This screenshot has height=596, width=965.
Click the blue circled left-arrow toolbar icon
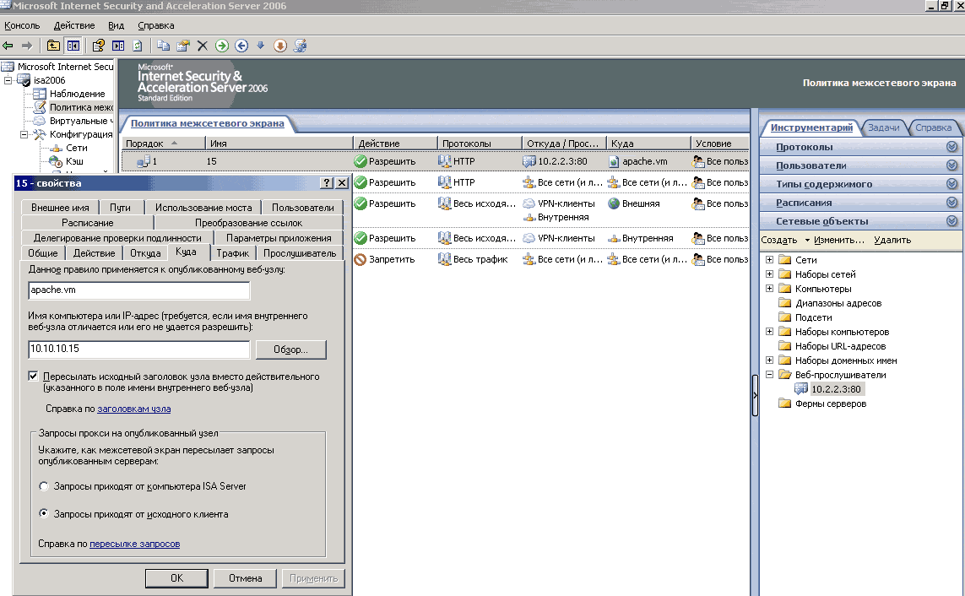coord(241,46)
